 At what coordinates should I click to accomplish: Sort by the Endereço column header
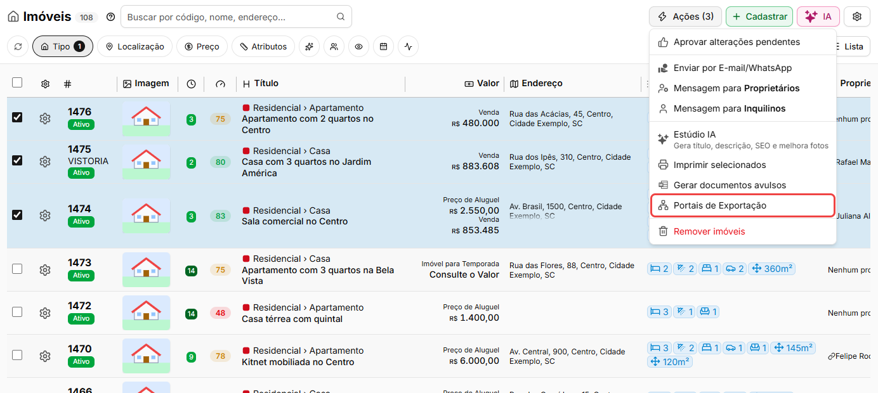536,83
